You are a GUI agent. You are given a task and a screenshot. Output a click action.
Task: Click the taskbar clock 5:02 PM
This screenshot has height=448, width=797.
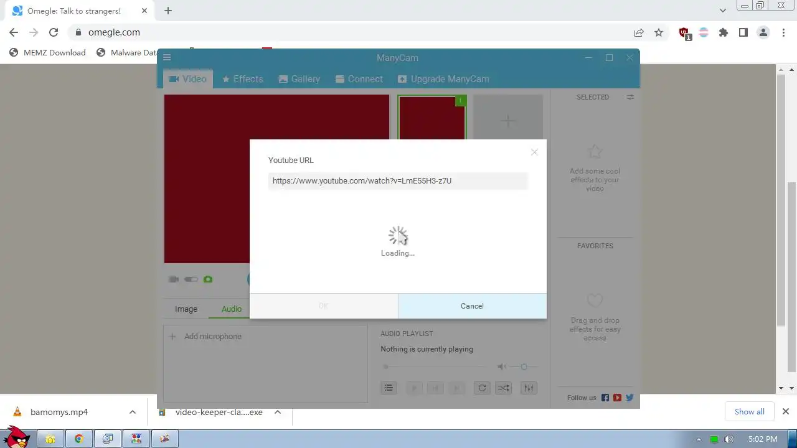pyautogui.click(x=763, y=439)
